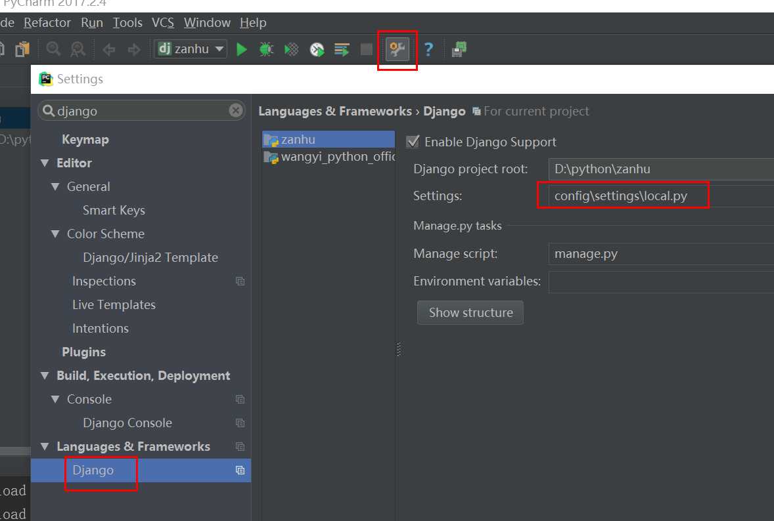774x521 pixels.
Task: Click the Manage.py tasks section label
Action: pyautogui.click(x=457, y=226)
